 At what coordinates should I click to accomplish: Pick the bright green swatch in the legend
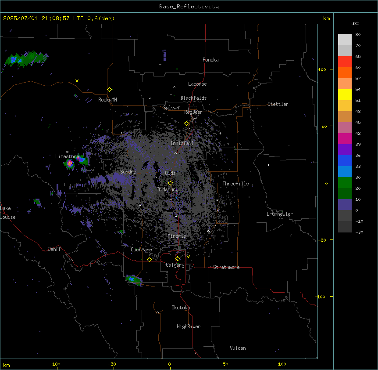[x=345, y=183]
